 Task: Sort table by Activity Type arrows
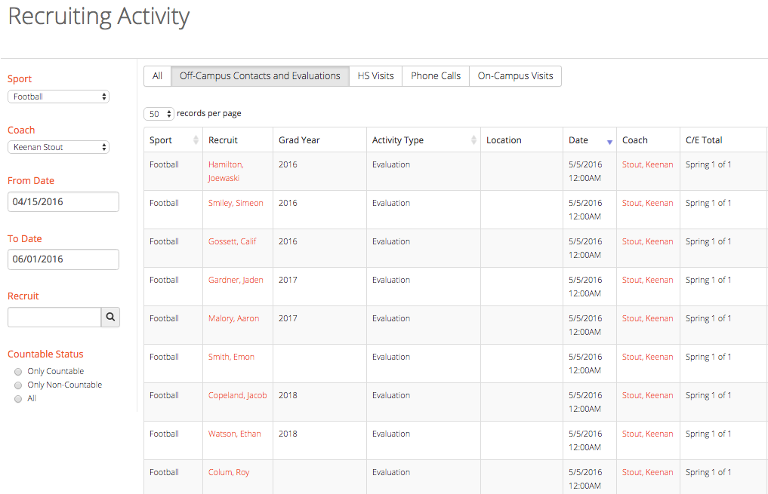click(x=473, y=140)
